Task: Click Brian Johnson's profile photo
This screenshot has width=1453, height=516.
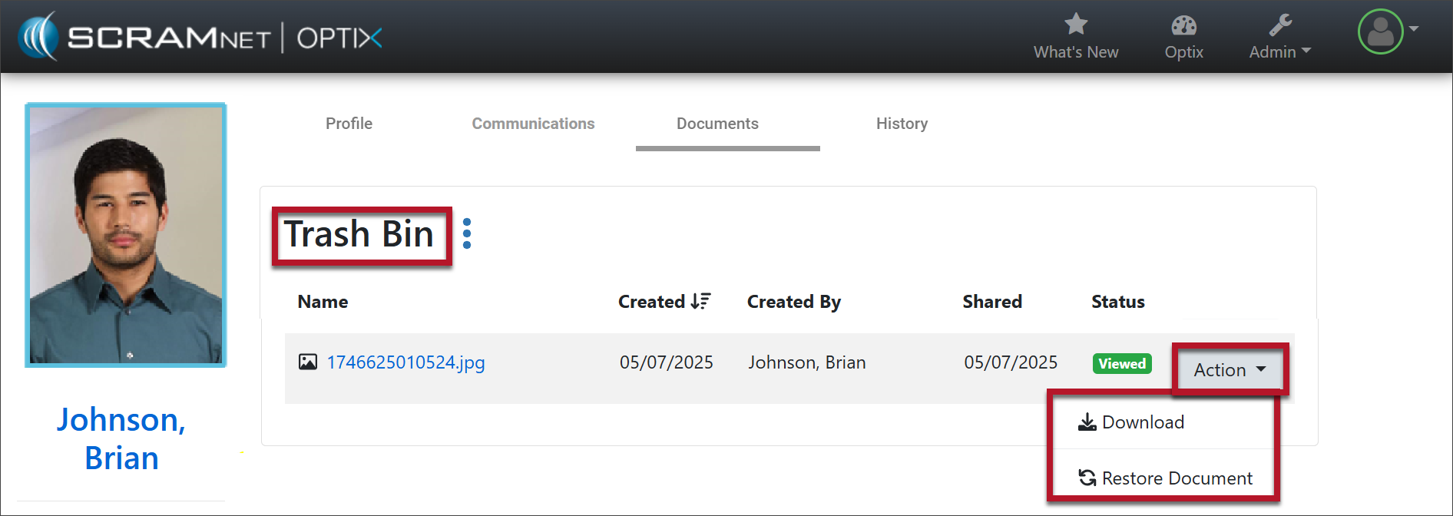Action: 126,234
